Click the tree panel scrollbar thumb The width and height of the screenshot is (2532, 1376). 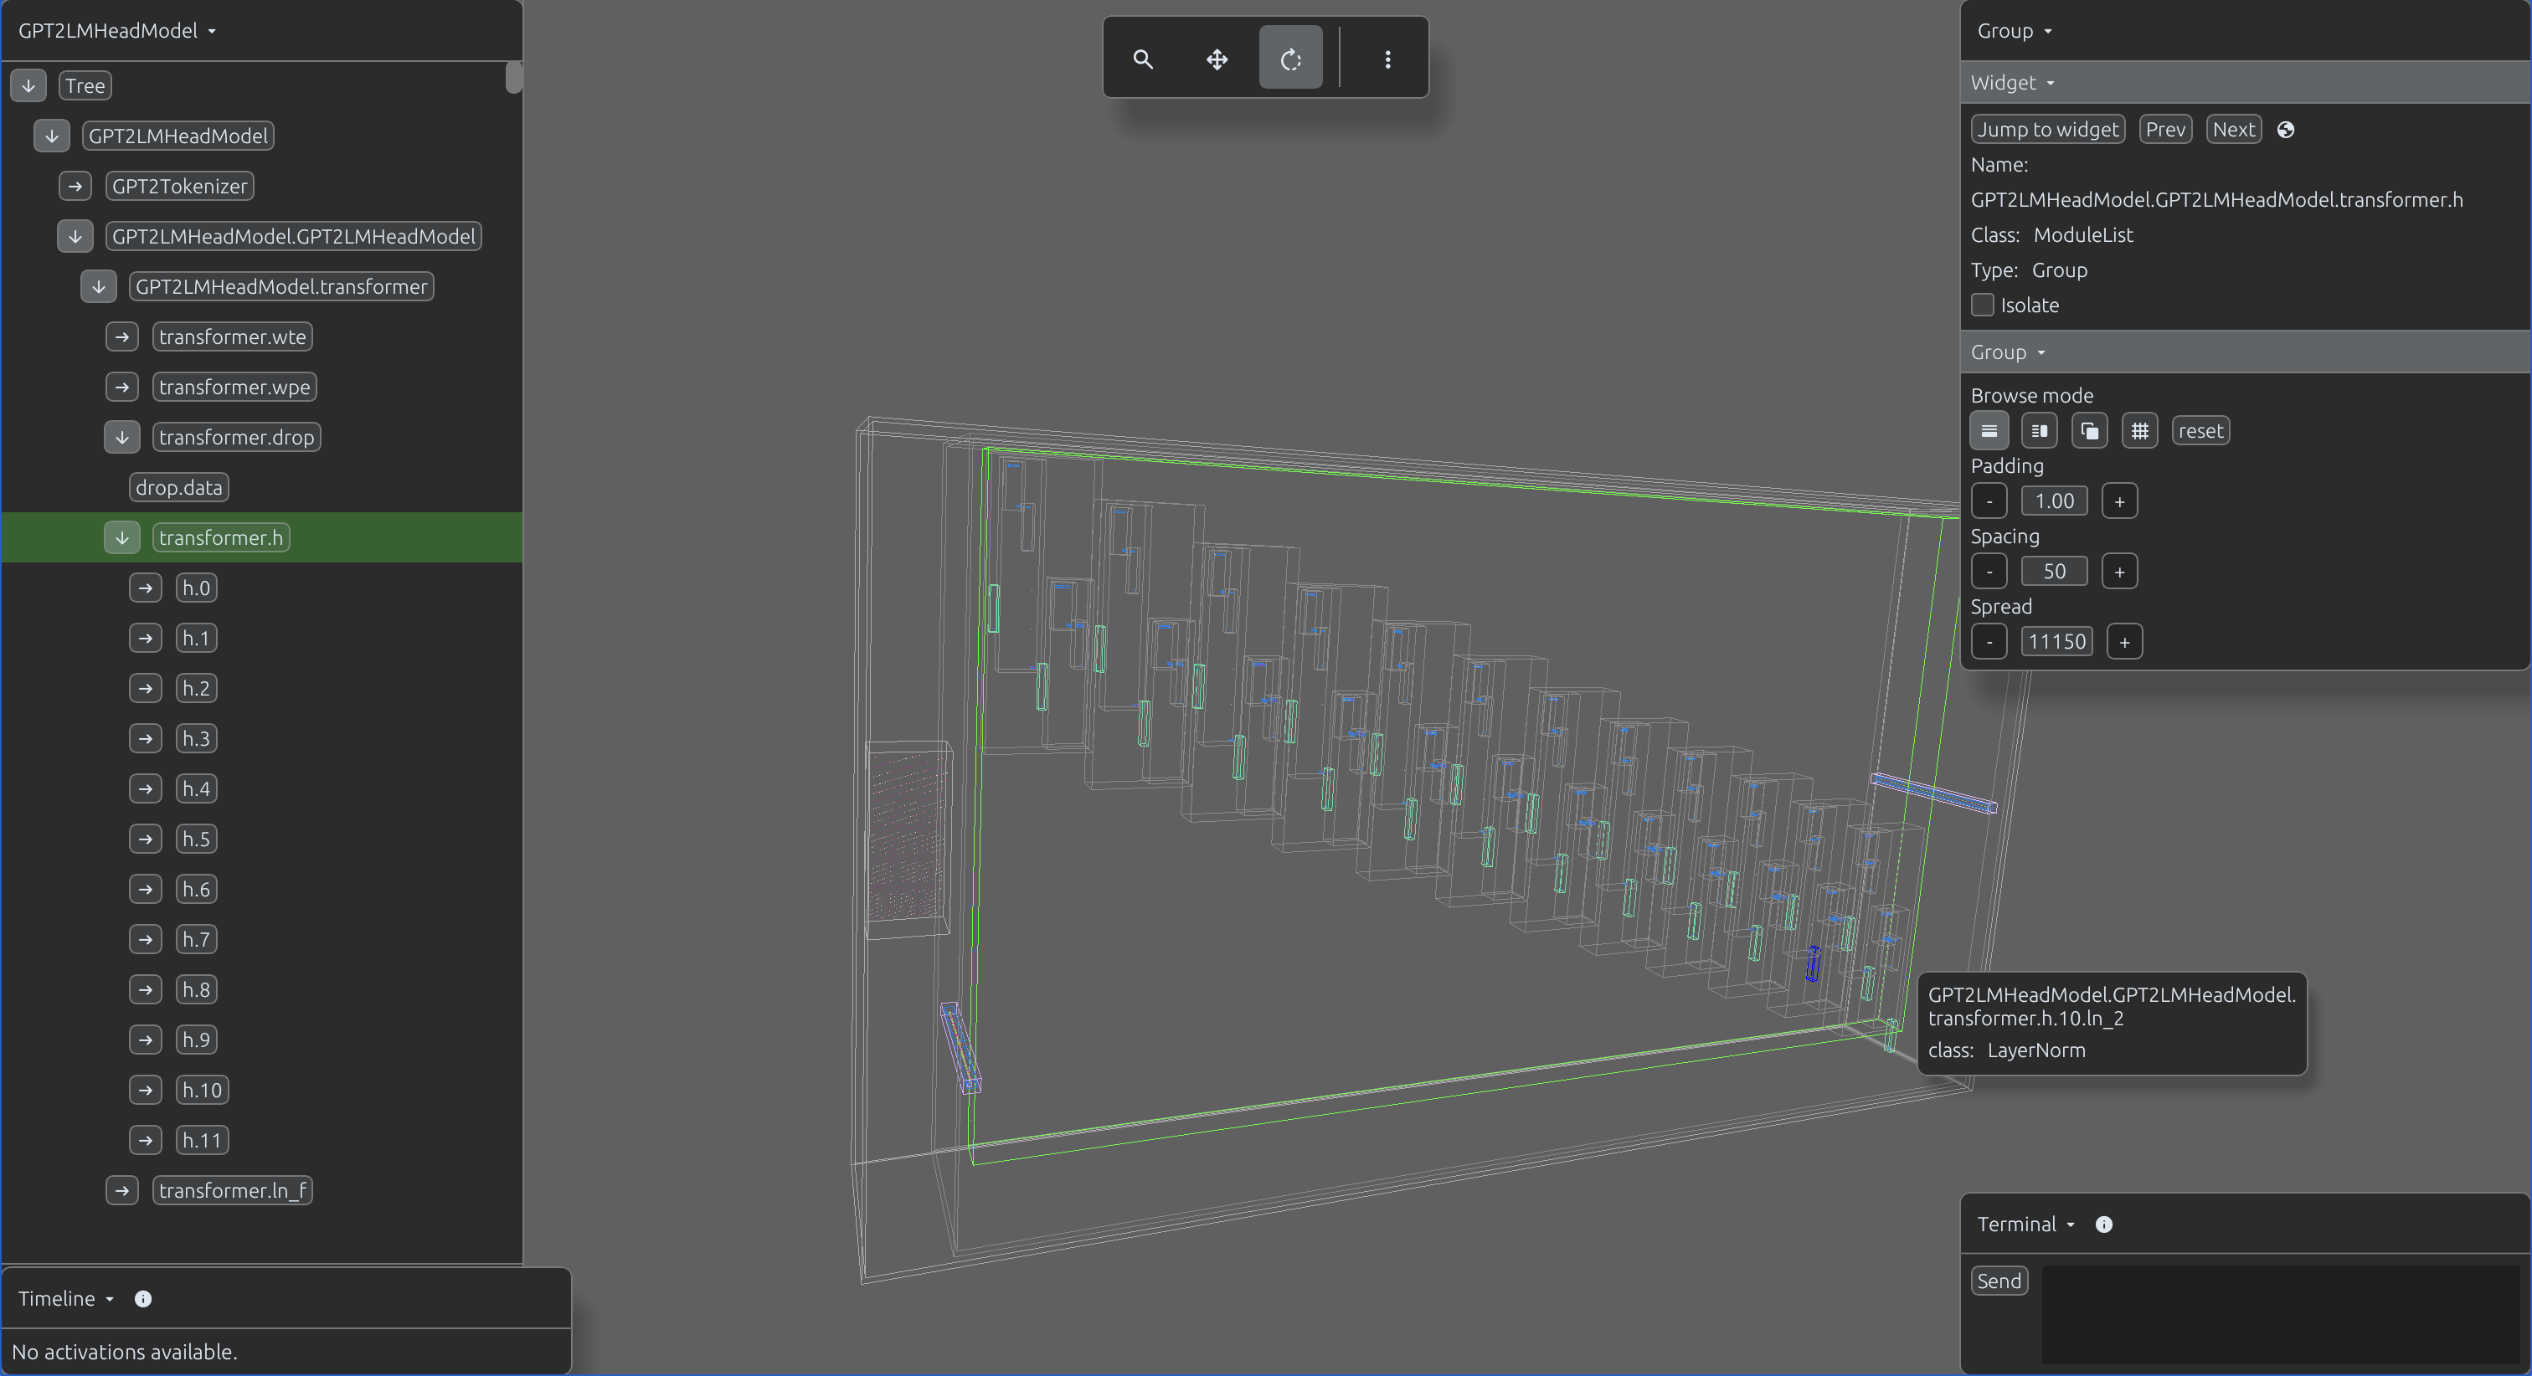[513, 78]
